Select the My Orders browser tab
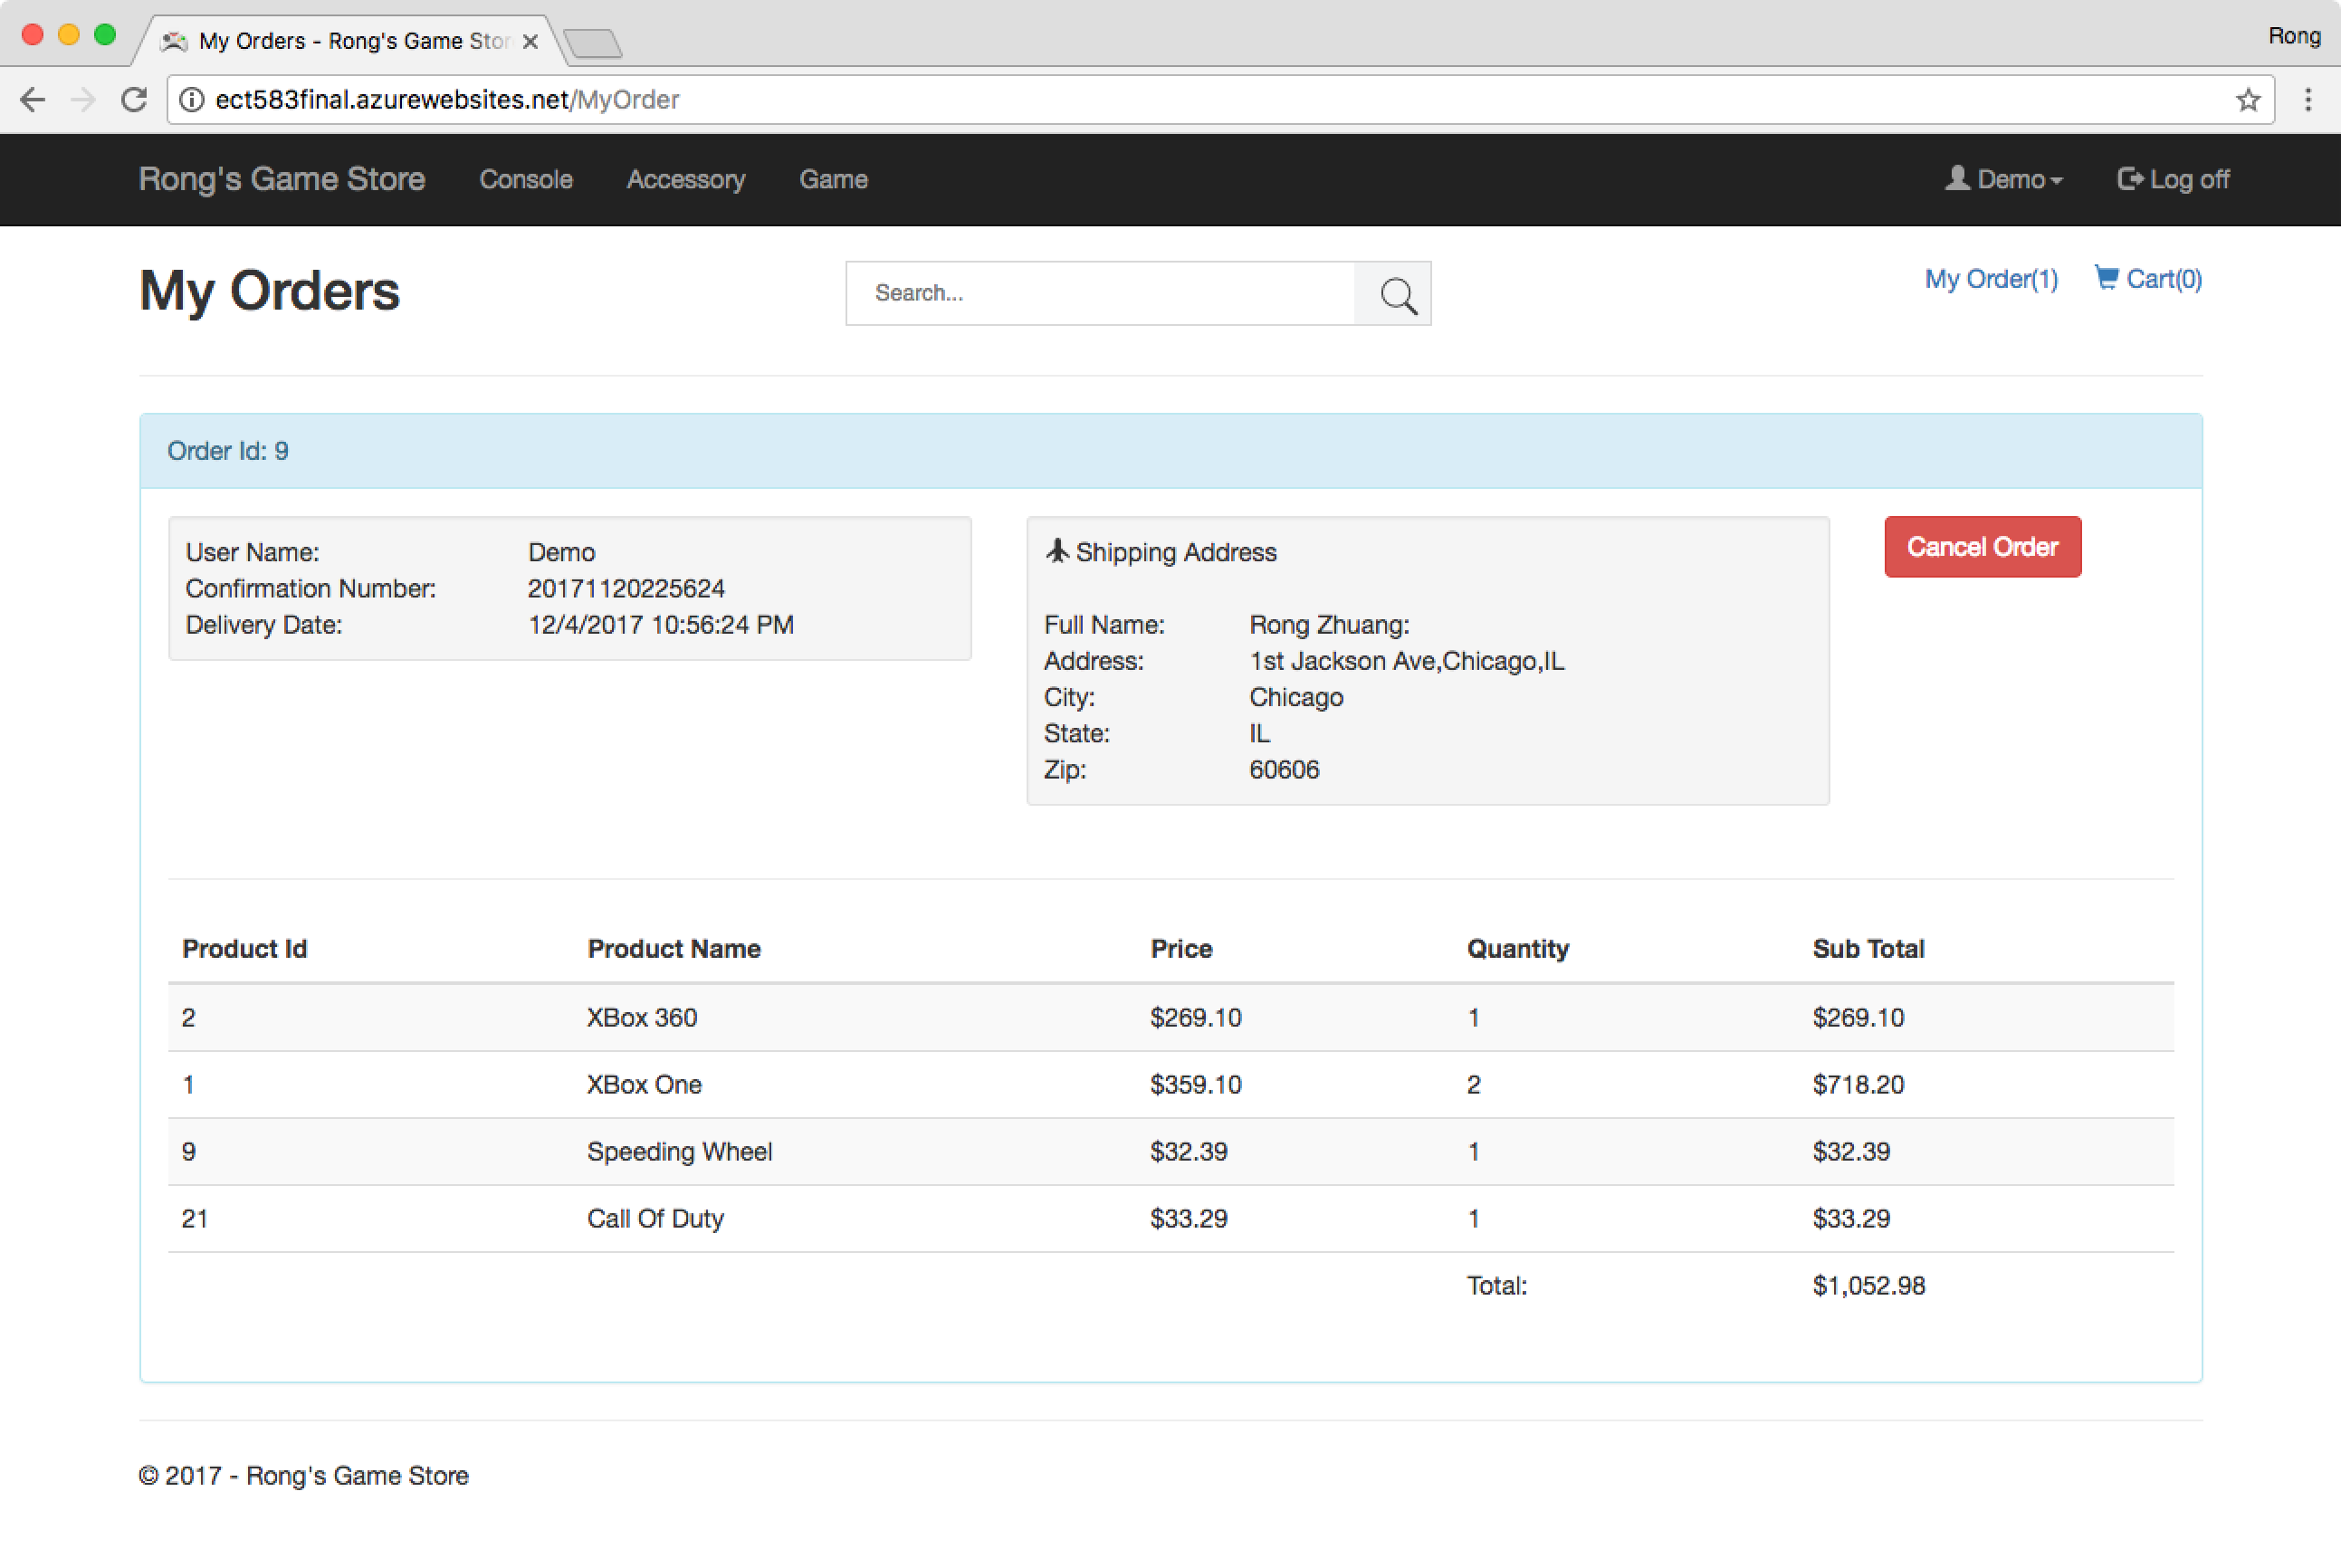The image size is (2341, 1568). pos(350,41)
